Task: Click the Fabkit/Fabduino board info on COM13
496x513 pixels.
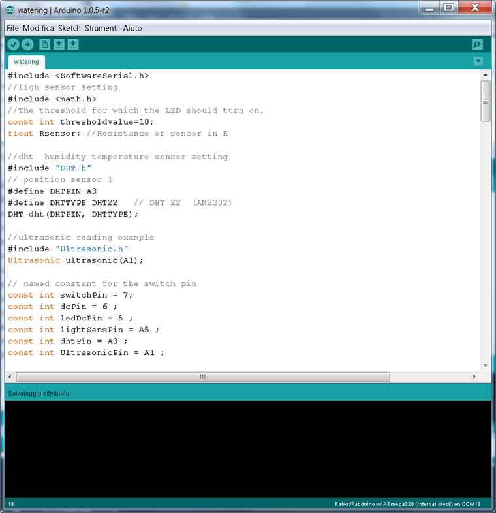Action: [408, 504]
